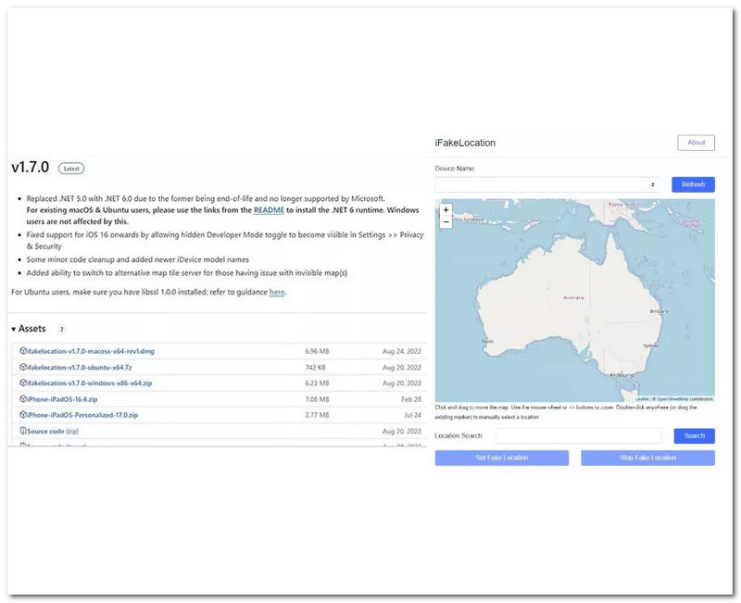Viewport: 741px width, 603px height.
Task: Download ifakelocation-v1.7.0-windows-x86-x64.zip
Action: (x=85, y=383)
